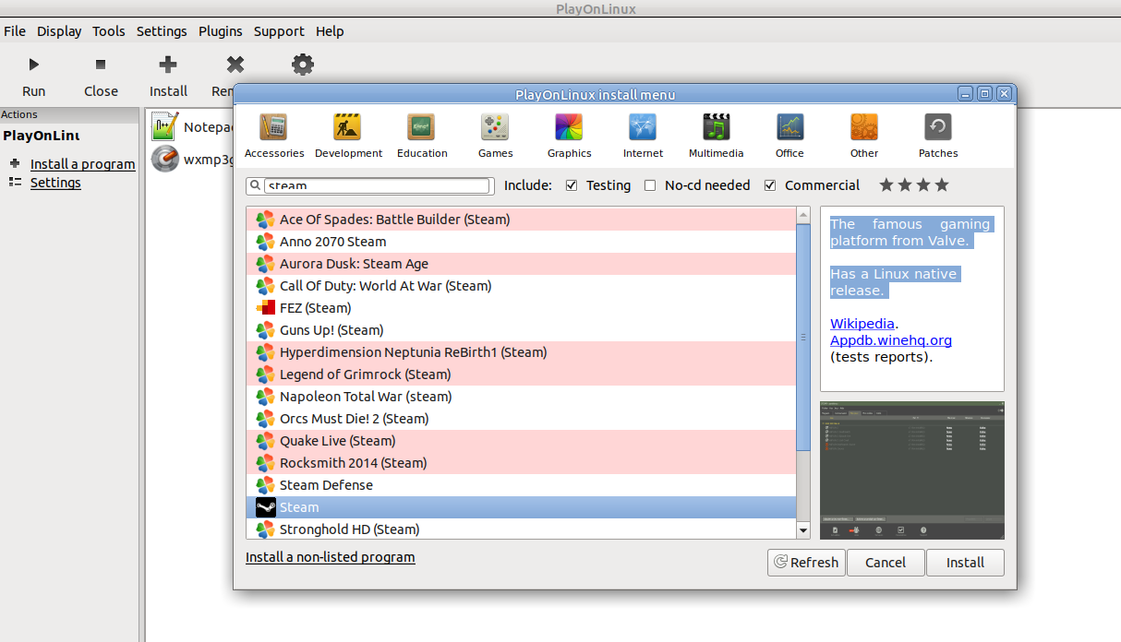Image resolution: width=1121 pixels, height=642 pixels.
Task: Select Napoleon Total War (steam)
Action: tap(521, 397)
